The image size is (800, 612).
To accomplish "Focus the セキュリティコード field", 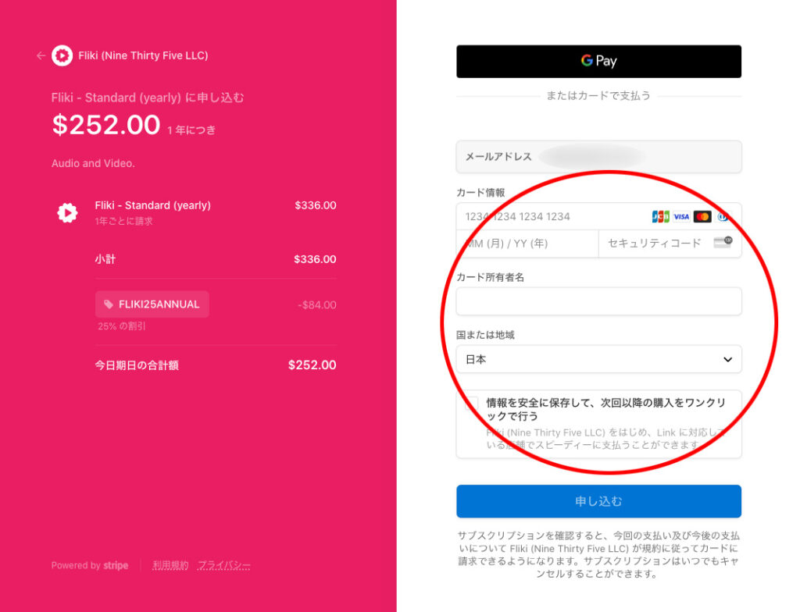I will point(670,244).
